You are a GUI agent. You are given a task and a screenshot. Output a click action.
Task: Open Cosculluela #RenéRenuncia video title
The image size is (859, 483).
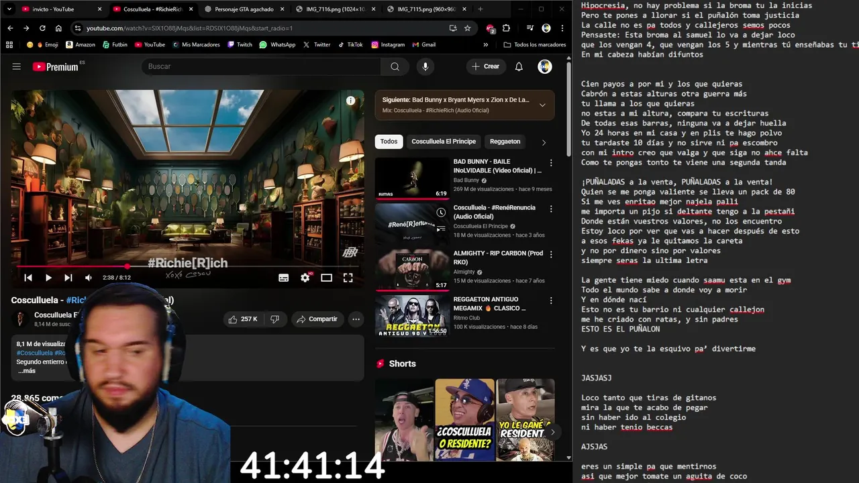tap(495, 212)
